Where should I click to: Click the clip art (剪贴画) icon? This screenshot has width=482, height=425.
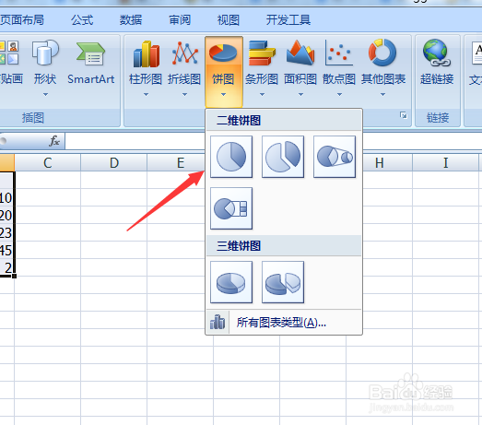pyautogui.click(x=8, y=53)
